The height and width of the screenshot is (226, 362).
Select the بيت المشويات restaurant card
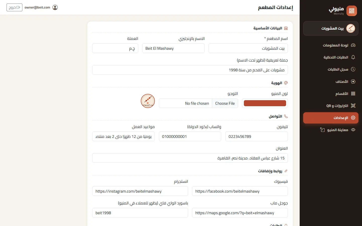331,28
